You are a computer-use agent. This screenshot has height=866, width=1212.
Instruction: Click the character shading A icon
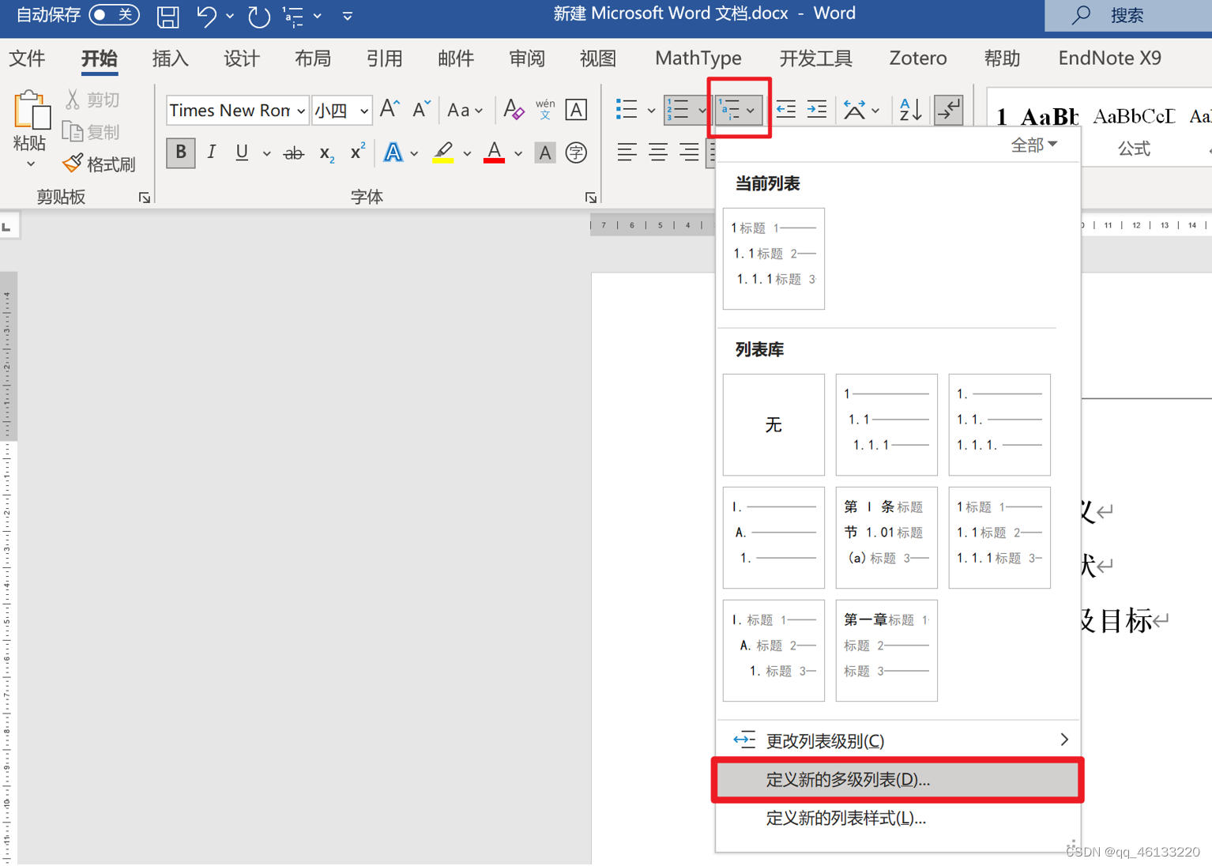pos(544,152)
